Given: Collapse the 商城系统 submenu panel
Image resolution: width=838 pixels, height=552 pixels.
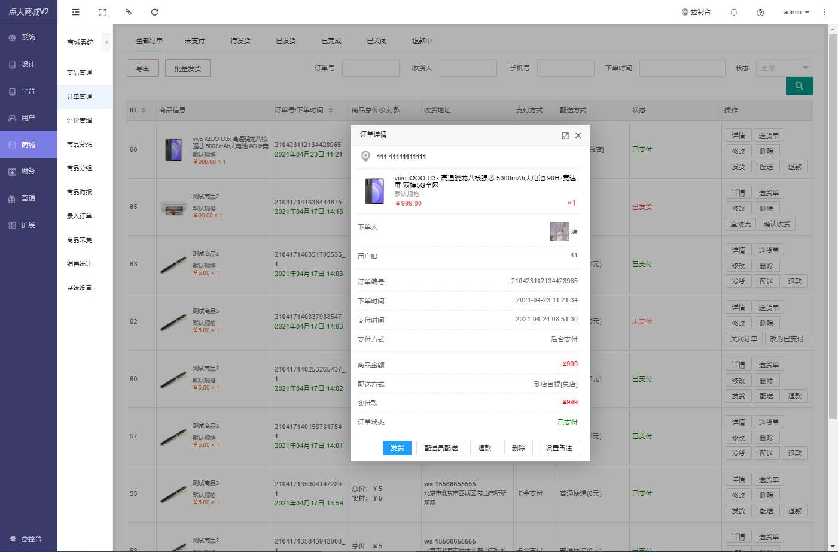Looking at the screenshot, I should [106, 42].
